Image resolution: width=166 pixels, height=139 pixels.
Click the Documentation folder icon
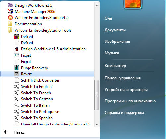(x=10, y=24)
